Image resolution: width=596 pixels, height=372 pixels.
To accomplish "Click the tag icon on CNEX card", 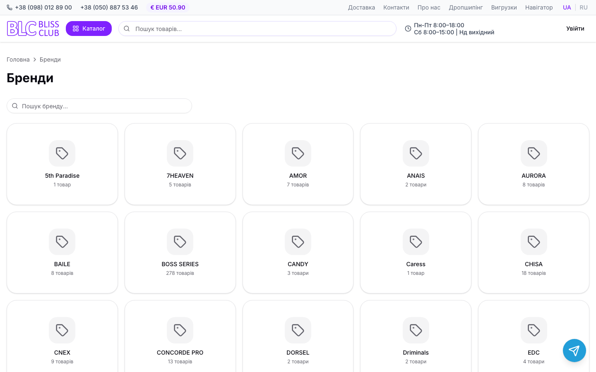I will 62,330.
